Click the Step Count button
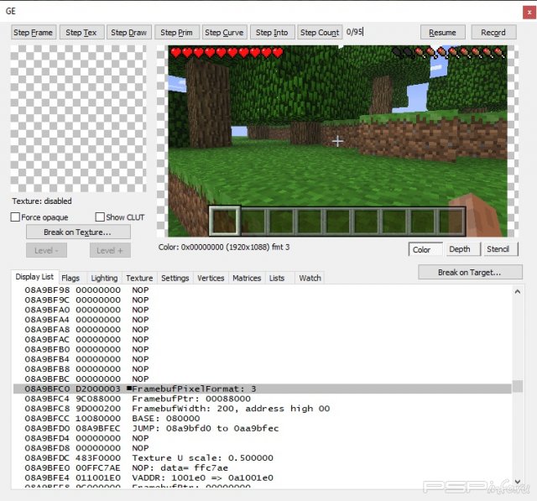The image size is (537, 501). (320, 33)
